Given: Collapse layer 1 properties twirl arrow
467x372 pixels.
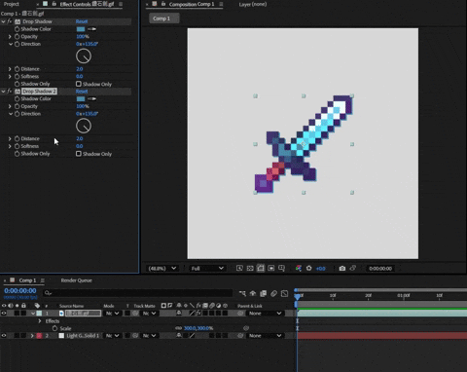Looking at the screenshot, I should click(x=33, y=314).
